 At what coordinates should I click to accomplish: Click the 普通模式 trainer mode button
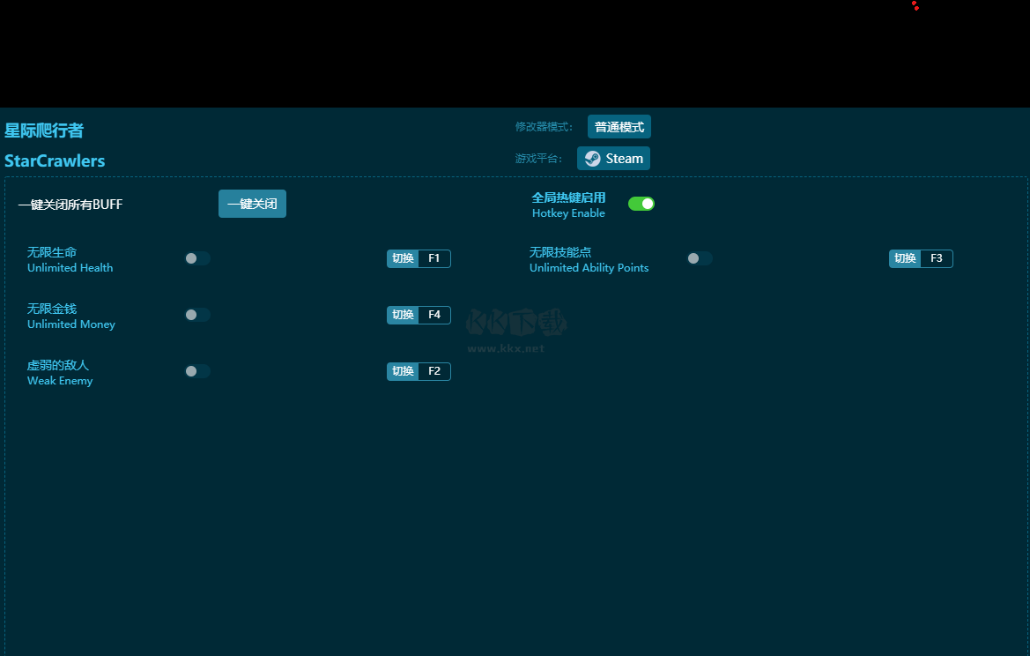pyautogui.click(x=619, y=127)
